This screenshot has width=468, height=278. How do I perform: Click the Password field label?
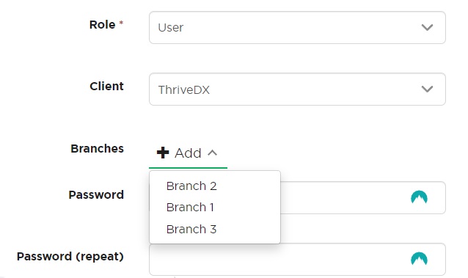(x=96, y=194)
